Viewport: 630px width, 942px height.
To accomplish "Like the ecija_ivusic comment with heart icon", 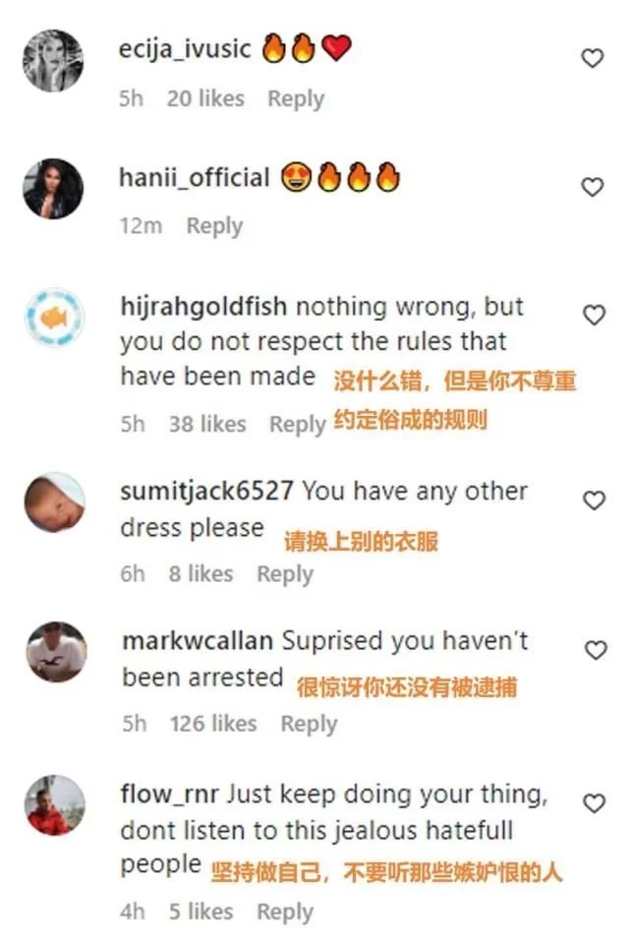I will coord(593,58).
